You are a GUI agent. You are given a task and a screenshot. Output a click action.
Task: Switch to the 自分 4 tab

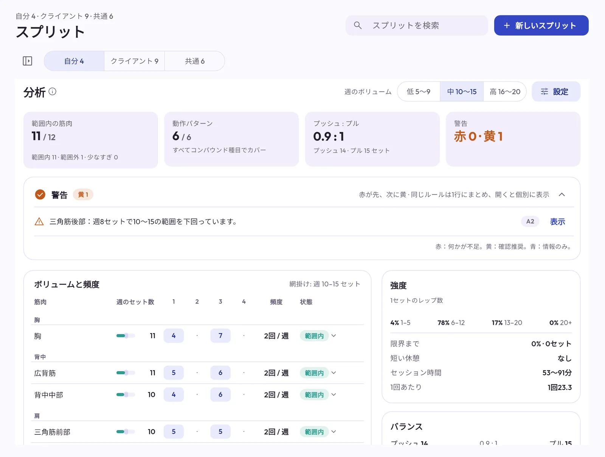coord(74,61)
